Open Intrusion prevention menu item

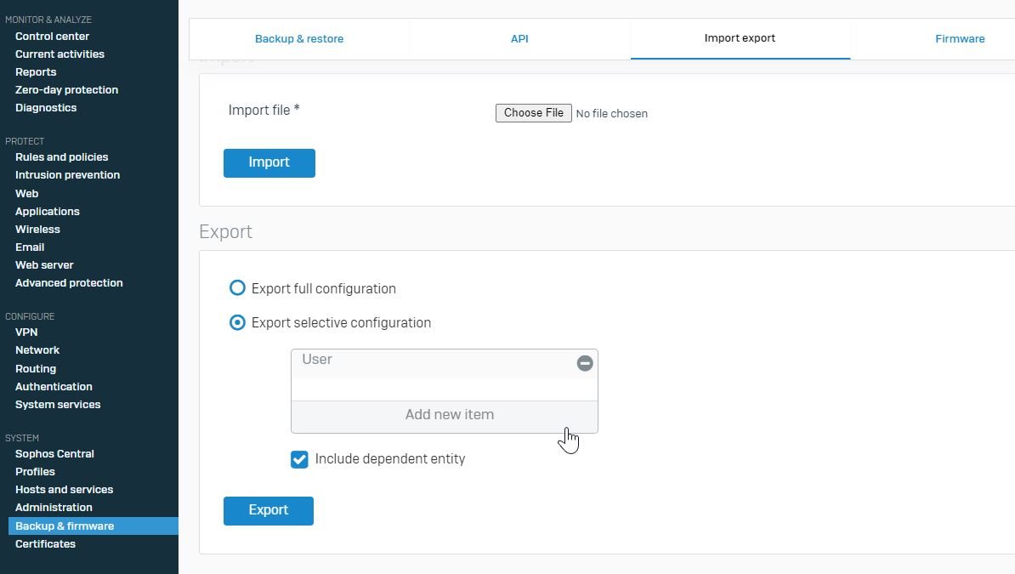click(x=67, y=175)
